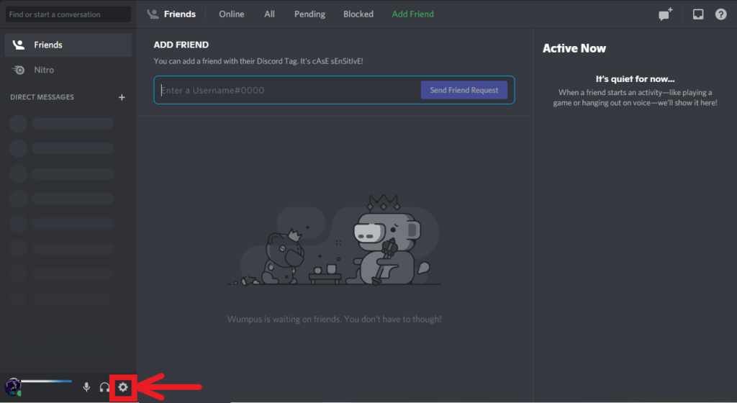Open the Help question mark icon
Screen dimensions: 737x403
coord(720,14)
